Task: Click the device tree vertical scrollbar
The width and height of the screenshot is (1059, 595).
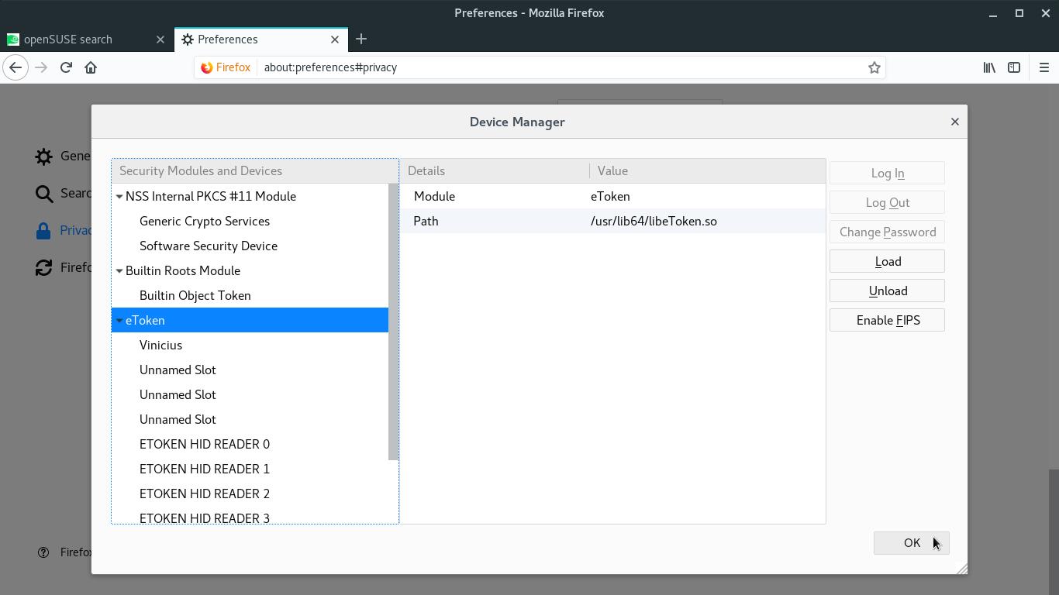Action: (393, 322)
